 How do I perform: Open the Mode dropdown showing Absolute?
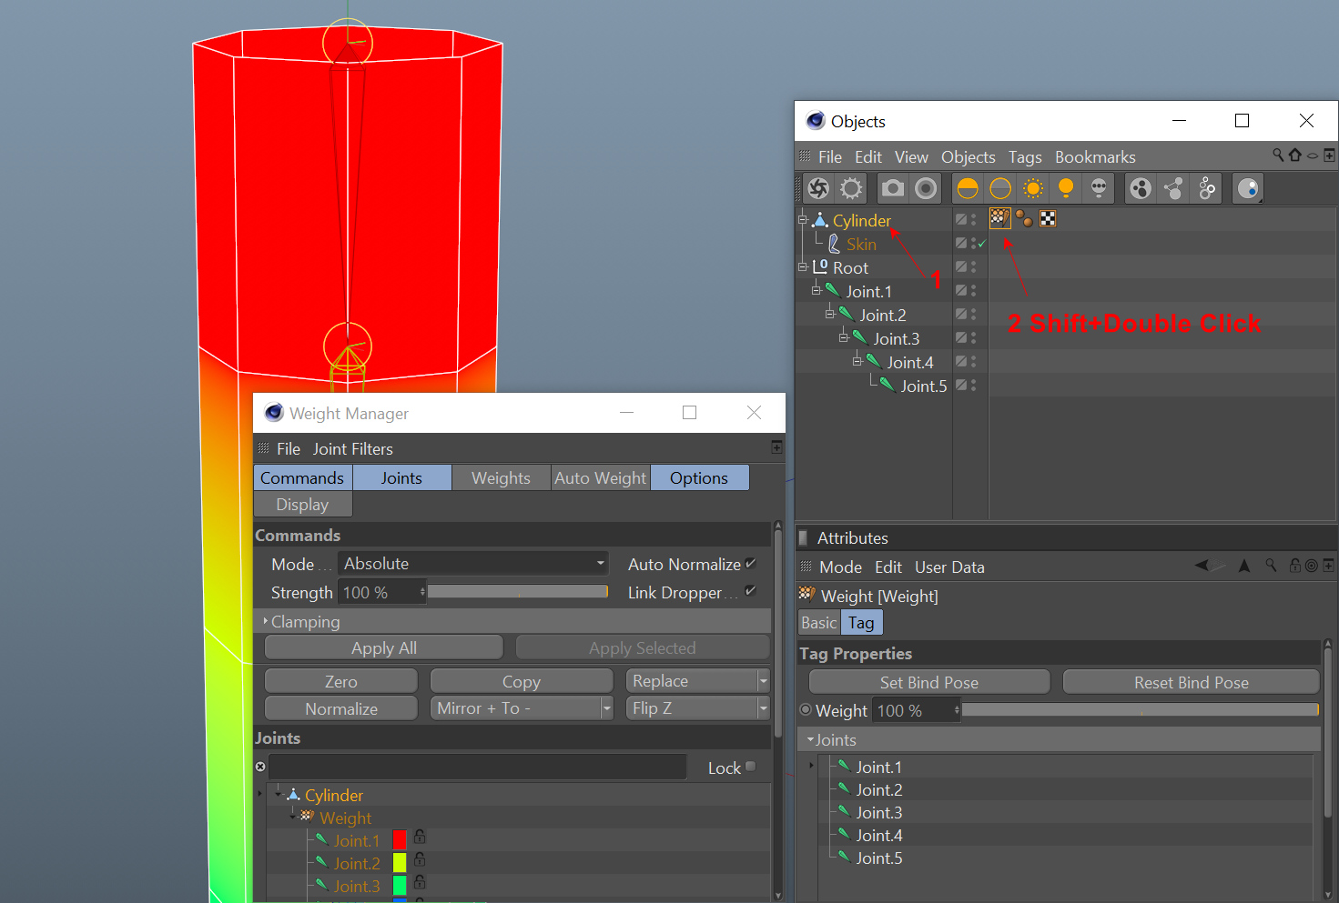(x=473, y=564)
